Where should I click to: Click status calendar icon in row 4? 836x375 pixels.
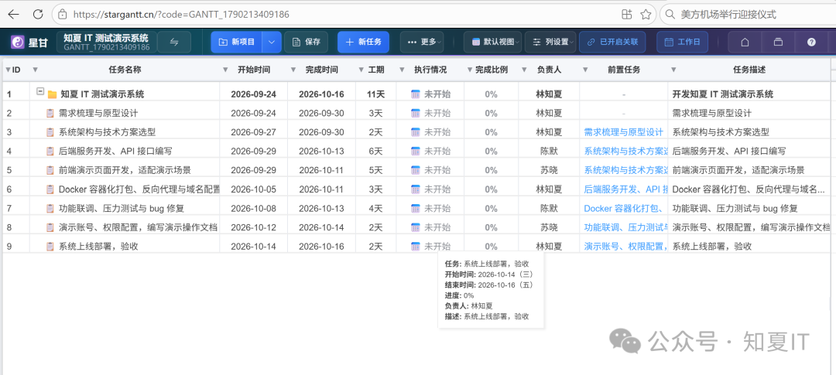416,152
